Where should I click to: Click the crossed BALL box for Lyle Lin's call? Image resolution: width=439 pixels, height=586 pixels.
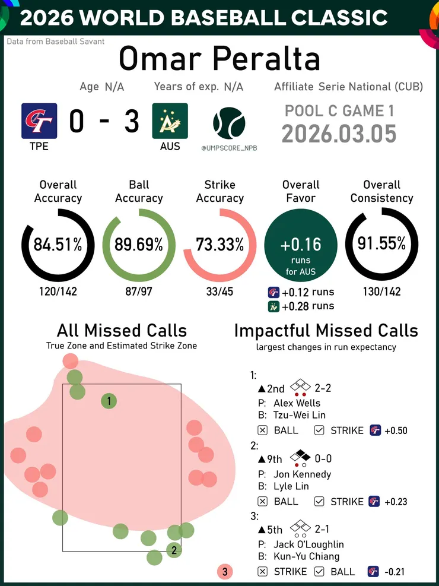(263, 502)
